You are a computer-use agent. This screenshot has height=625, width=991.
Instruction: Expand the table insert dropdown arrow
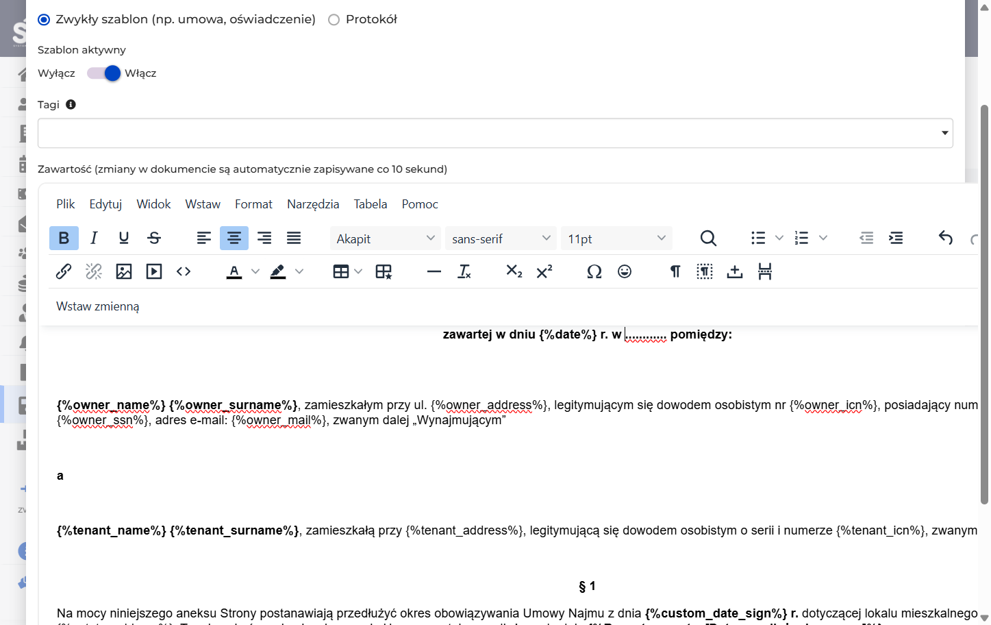click(x=358, y=271)
